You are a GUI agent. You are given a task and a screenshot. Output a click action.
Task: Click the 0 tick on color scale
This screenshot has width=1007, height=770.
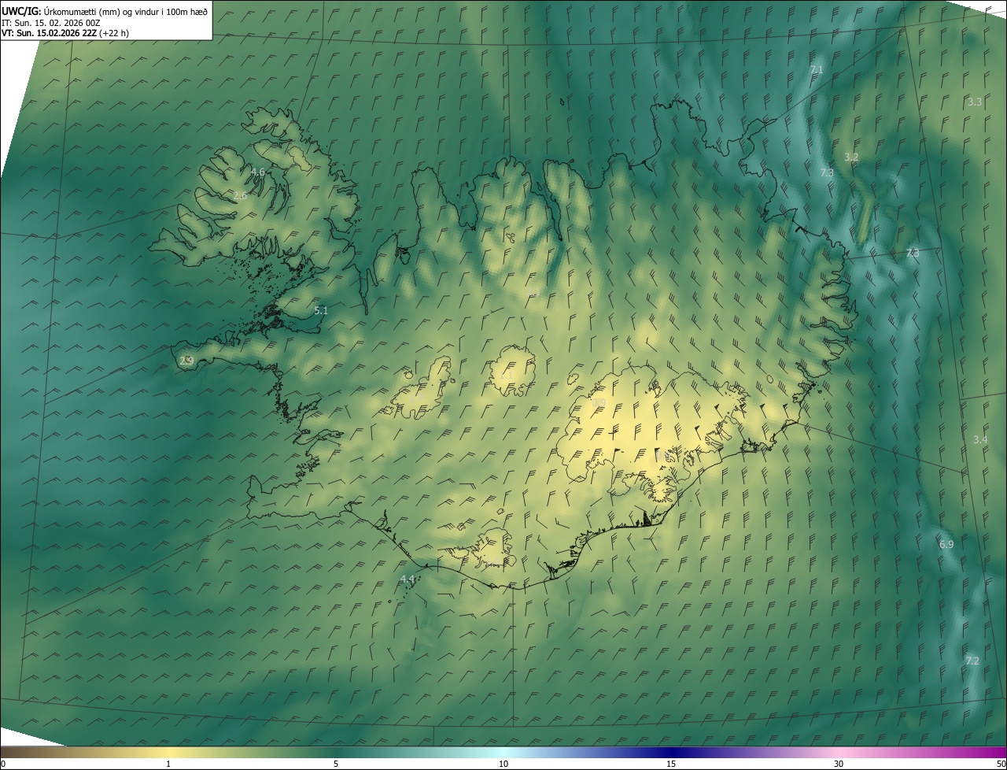pyautogui.click(x=2, y=764)
